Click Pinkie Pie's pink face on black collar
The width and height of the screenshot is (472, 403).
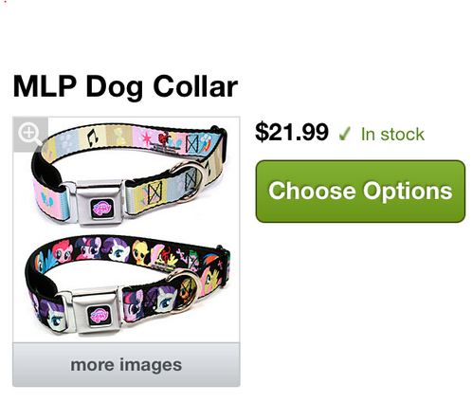point(63,251)
